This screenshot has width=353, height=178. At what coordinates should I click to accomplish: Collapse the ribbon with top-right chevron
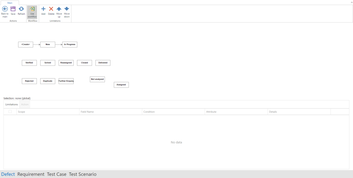click(351, 2)
